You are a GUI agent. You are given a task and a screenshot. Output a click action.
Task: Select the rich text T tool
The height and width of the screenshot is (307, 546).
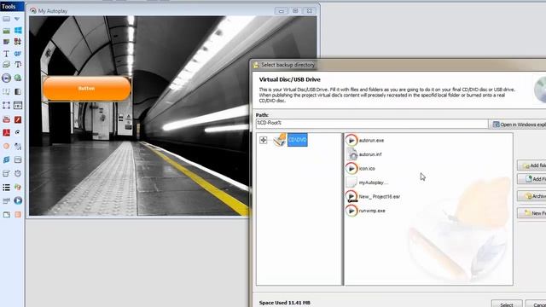click(18, 65)
